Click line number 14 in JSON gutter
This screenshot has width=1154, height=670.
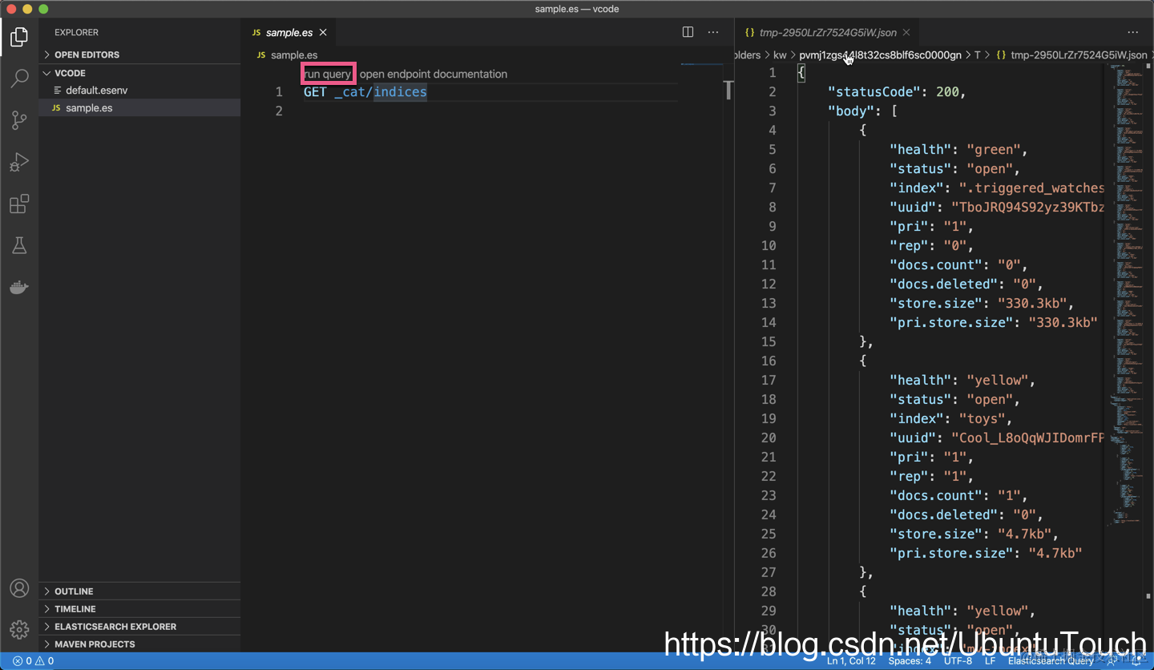tap(769, 323)
